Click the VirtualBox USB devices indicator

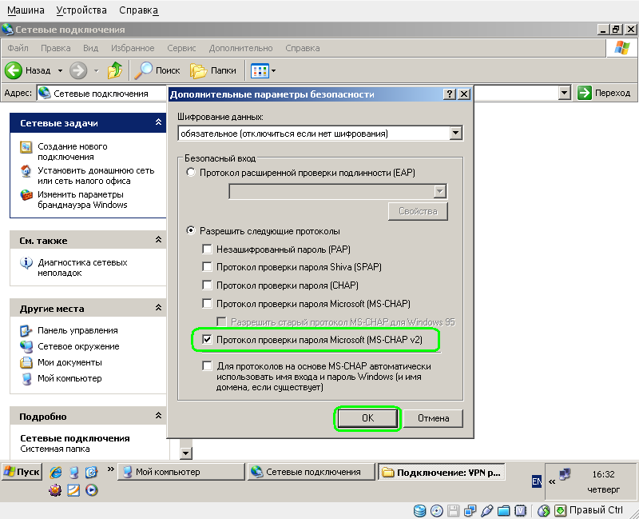pyautogui.click(x=487, y=510)
